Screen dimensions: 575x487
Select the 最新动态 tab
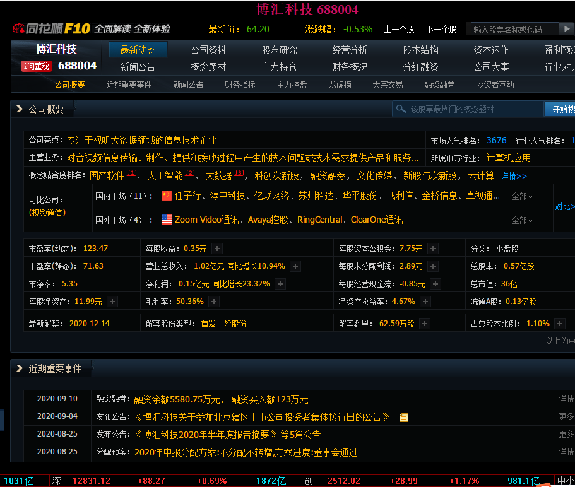(138, 49)
